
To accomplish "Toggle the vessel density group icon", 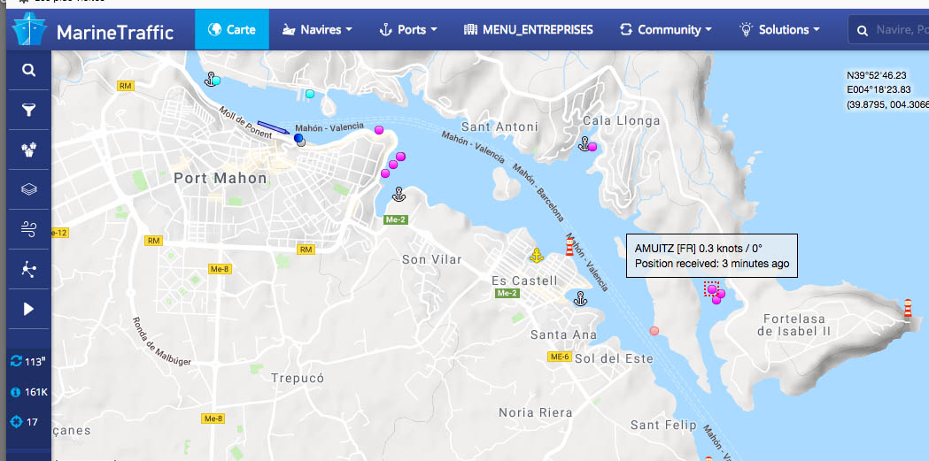I will click(x=28, y=150).
